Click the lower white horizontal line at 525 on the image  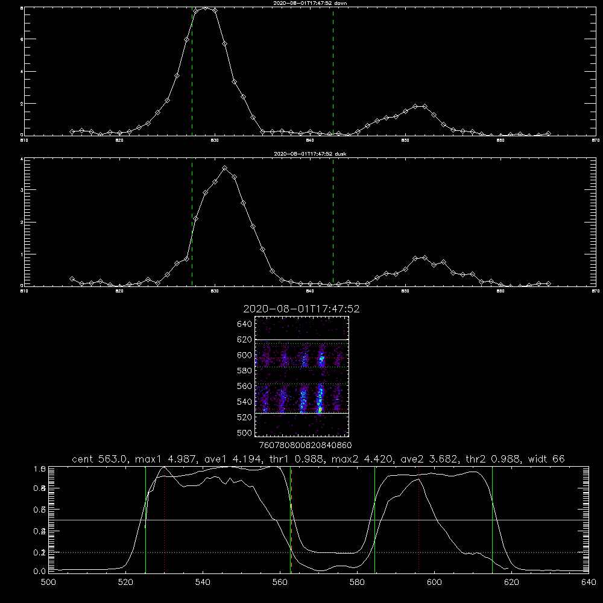point(302,413)
